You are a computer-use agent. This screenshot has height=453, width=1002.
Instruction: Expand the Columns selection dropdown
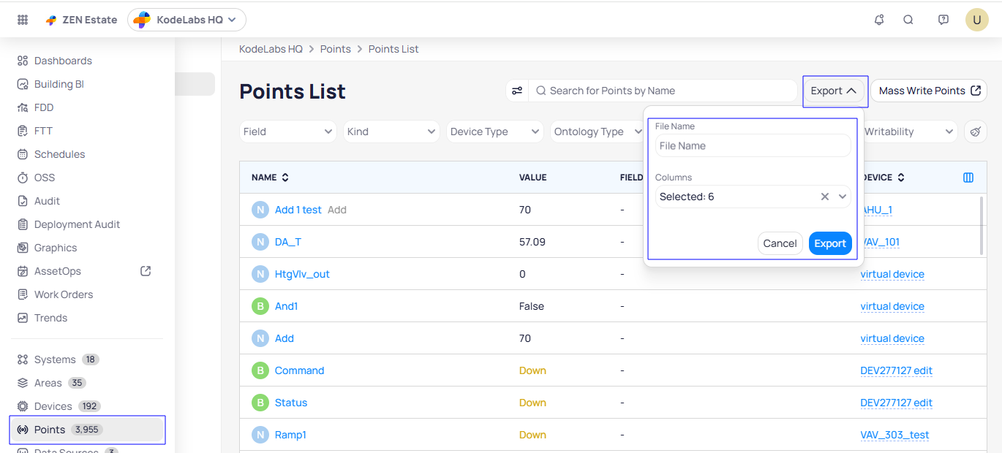843,197
